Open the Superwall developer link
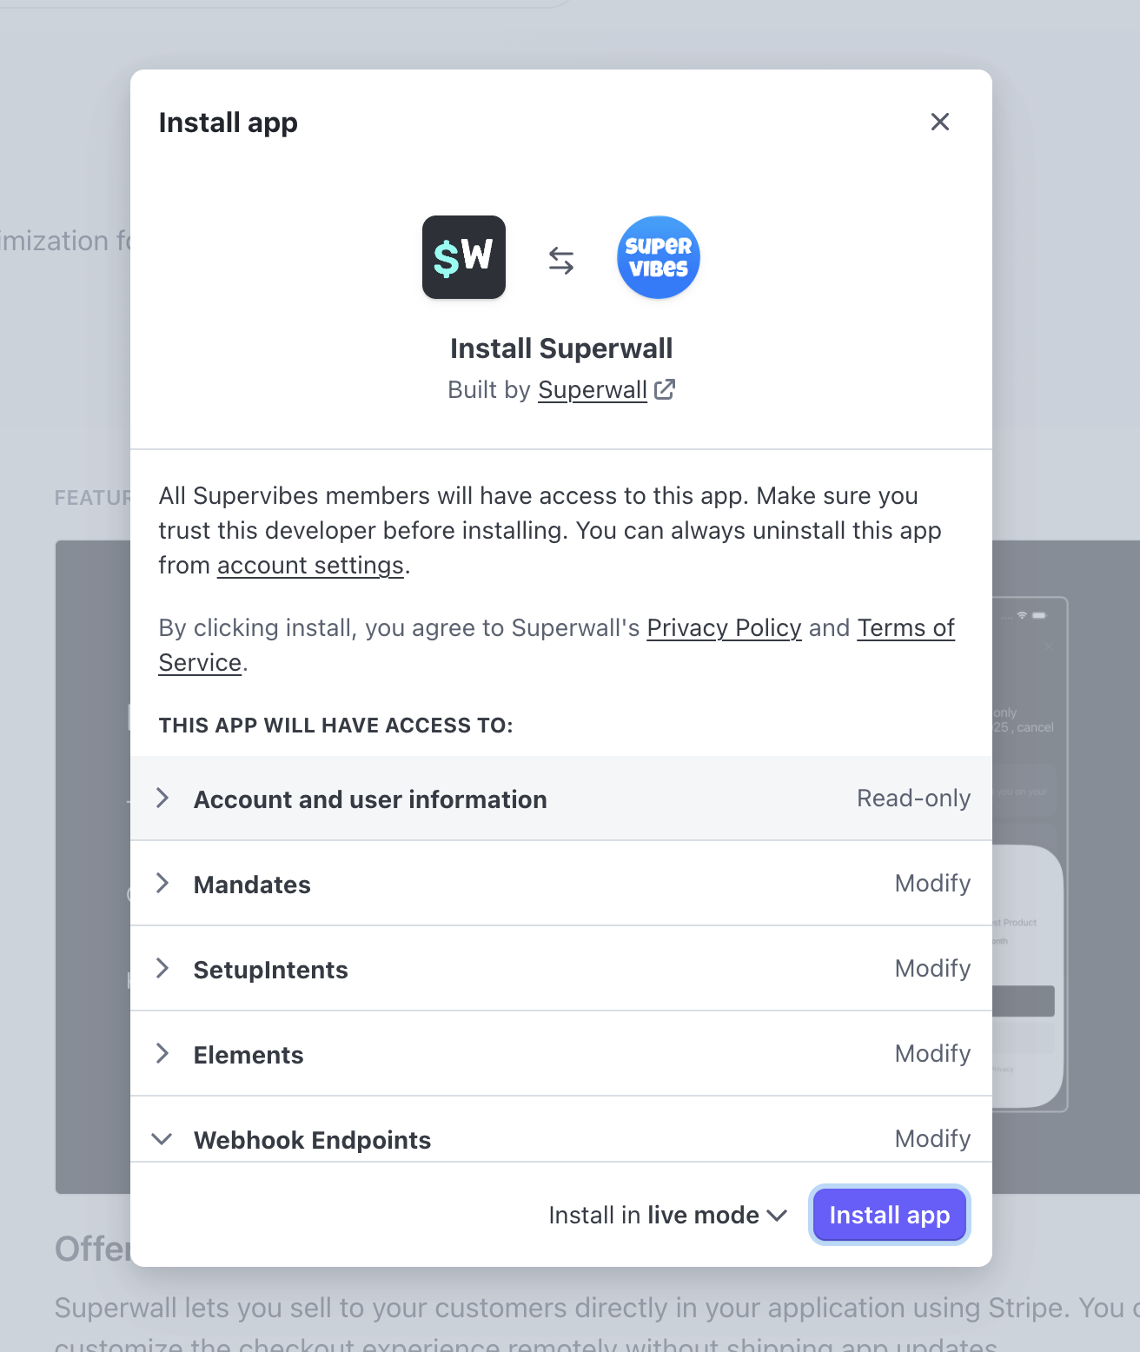Image resolution: width=1140 pixels, height=1352 pixels. click(x=593, y=390)
